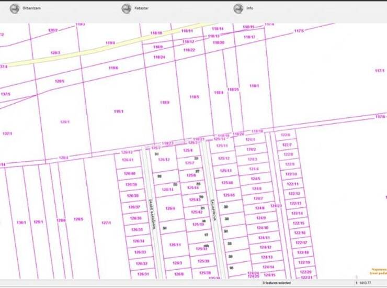Screen dimensions: 387x288
Task: Select parcel 118/1 on the map
Action: [254, 86]
